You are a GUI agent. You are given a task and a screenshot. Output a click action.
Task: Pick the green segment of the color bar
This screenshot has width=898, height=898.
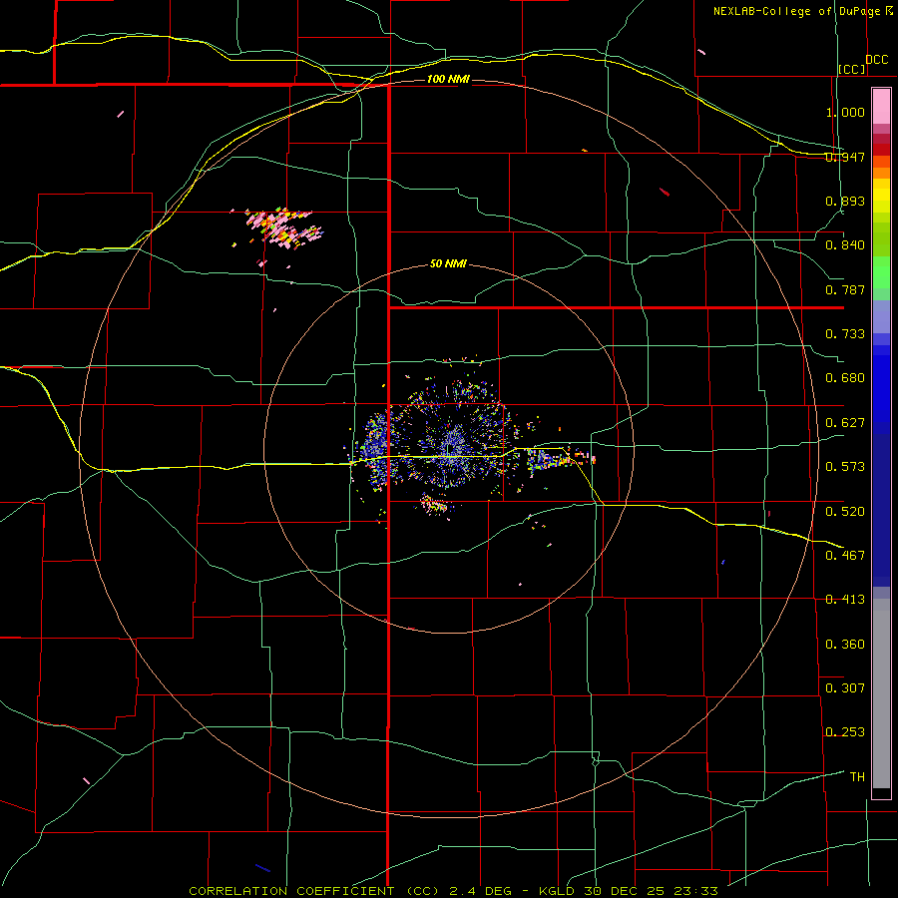881,272
